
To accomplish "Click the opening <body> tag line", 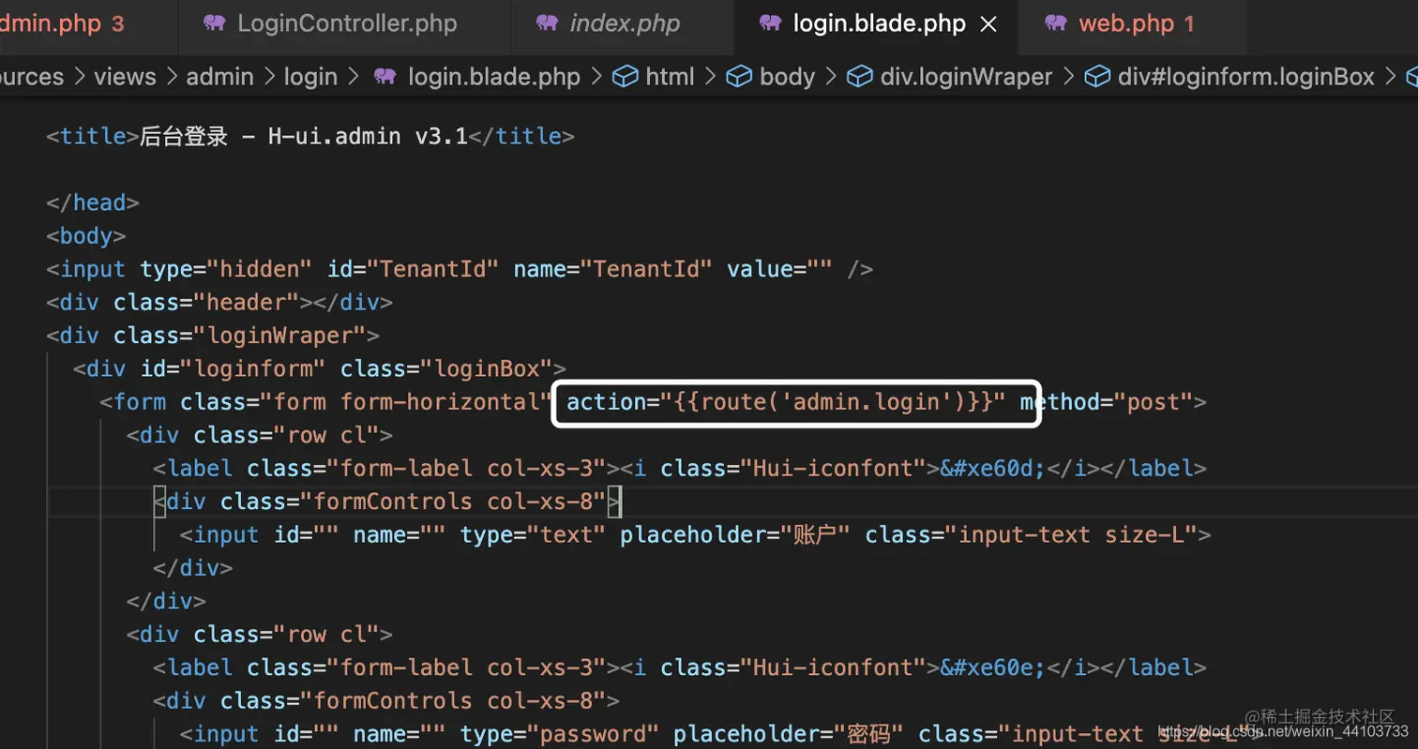I will coord(86,235).
